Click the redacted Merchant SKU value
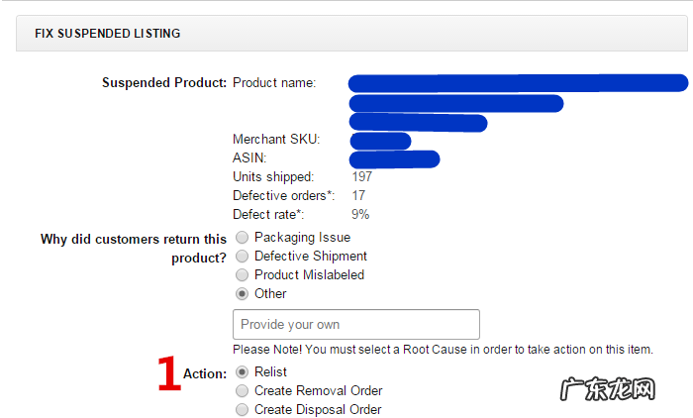693x418 pixels. click(380, 141)
